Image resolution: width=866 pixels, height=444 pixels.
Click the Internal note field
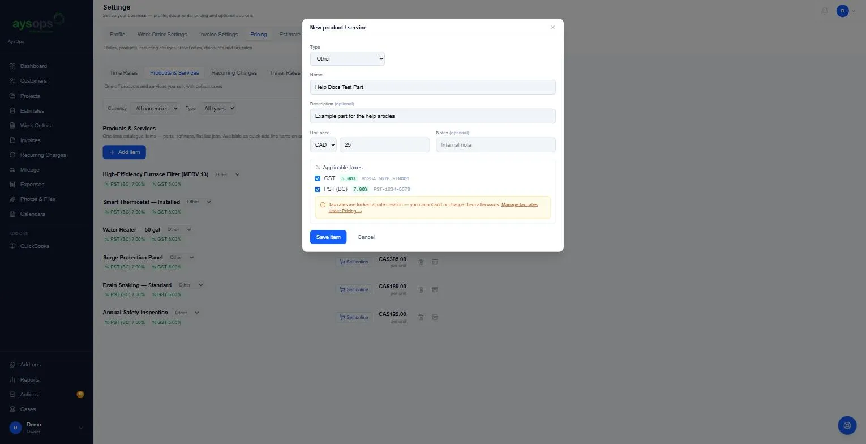click(x=496, y=145)
